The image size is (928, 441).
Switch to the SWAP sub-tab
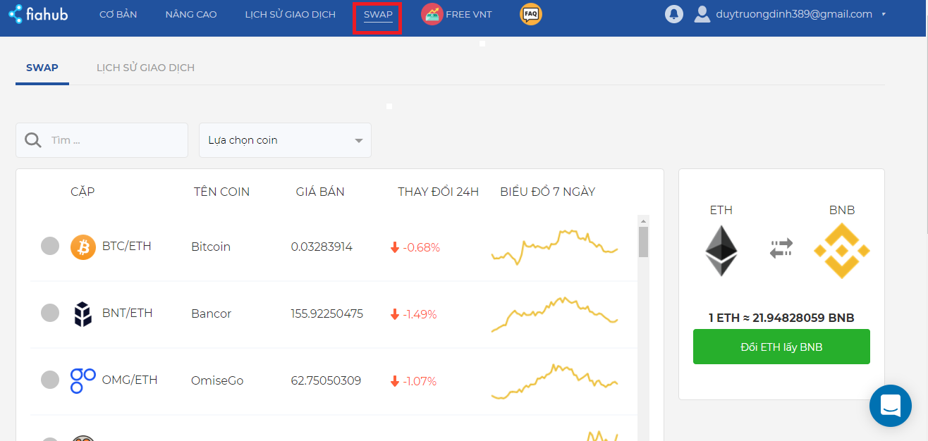tap(42, 68)
